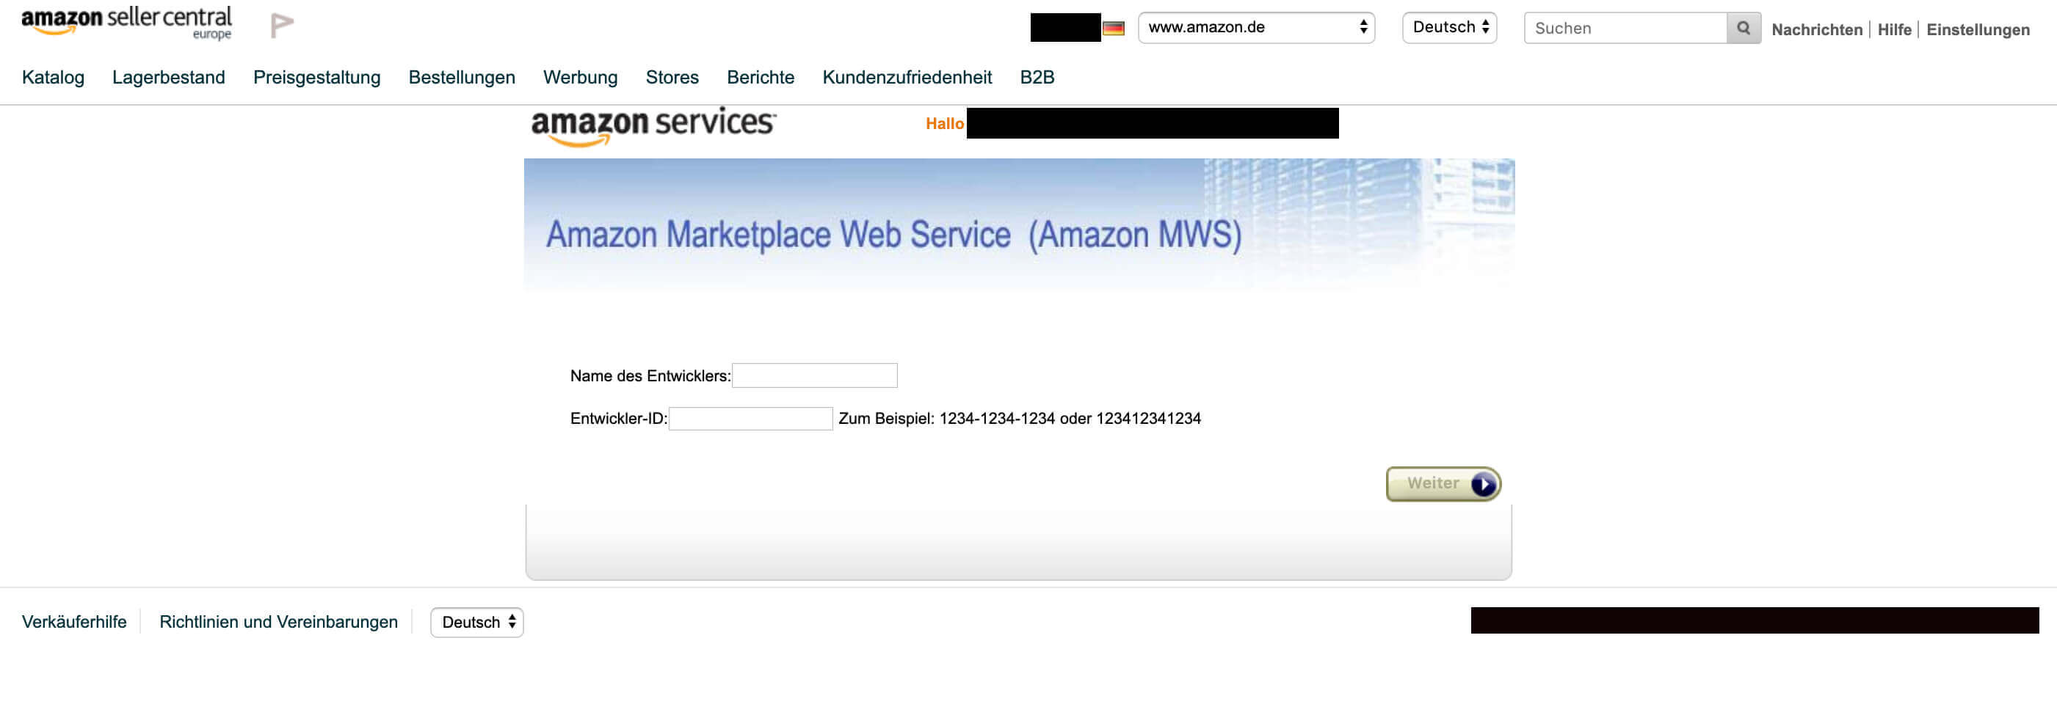Open Richtlinien und Vereinbarungen link
2057x704 pixels.
[x=279, y=622]
